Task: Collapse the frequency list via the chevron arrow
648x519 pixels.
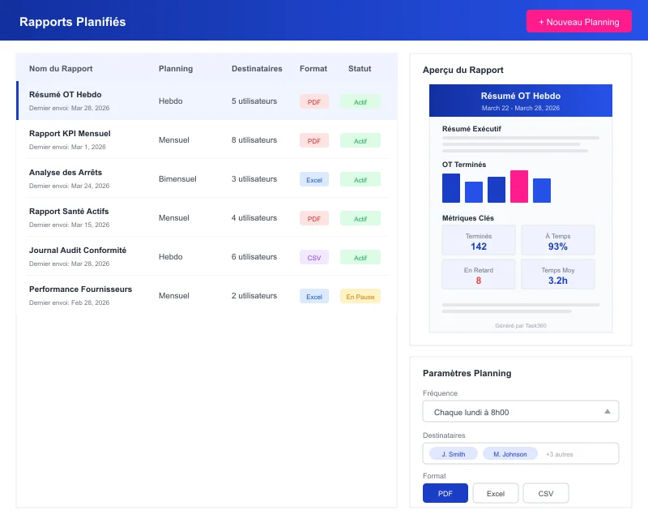Action: click(606, 411)
